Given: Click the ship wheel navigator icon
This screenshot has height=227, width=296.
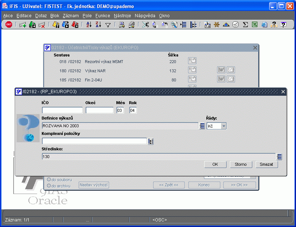Looking at the screenshot, I should pos(217,25).
